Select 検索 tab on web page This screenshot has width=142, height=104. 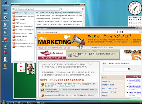[104, 64]
